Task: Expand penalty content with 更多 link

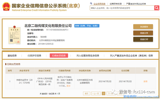Action: coord(68,86)
